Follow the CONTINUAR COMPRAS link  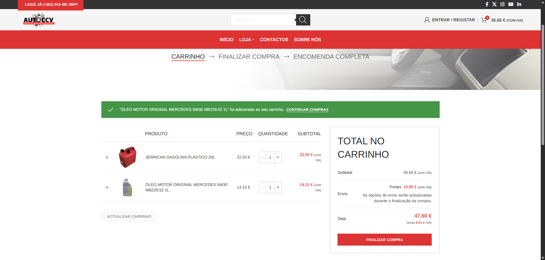click(x=307, y=110)
